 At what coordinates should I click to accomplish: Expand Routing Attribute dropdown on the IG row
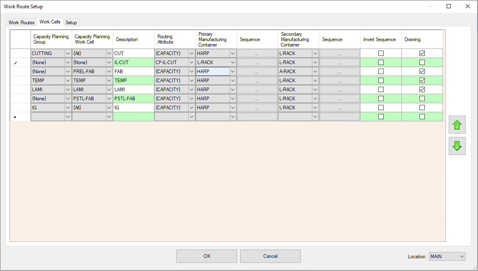(x=191, y=107)
